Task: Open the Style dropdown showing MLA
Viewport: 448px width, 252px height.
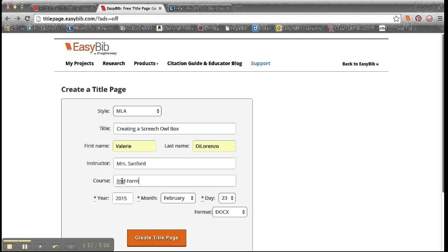Action: 137,111
